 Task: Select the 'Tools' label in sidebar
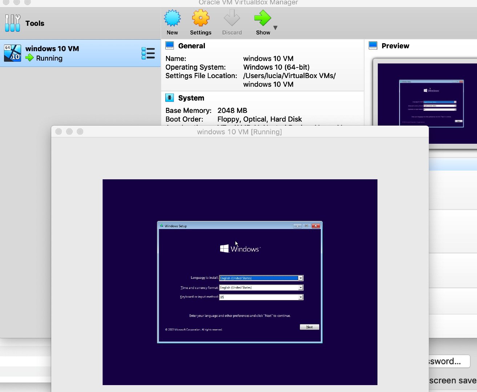coord(35,23)
